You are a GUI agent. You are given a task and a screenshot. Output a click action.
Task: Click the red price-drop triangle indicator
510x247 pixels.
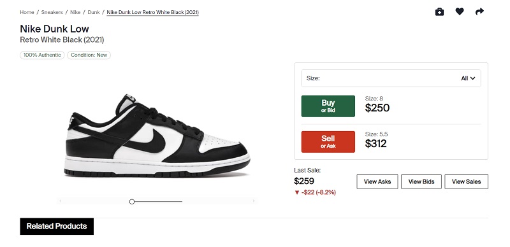[x=296, y=192]
